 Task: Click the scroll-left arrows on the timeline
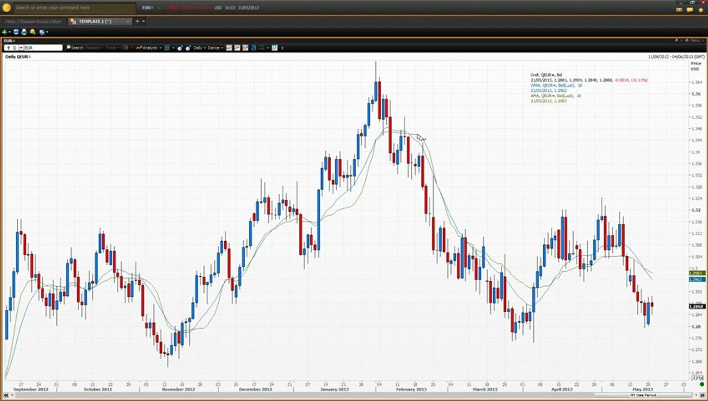point(6,395)
